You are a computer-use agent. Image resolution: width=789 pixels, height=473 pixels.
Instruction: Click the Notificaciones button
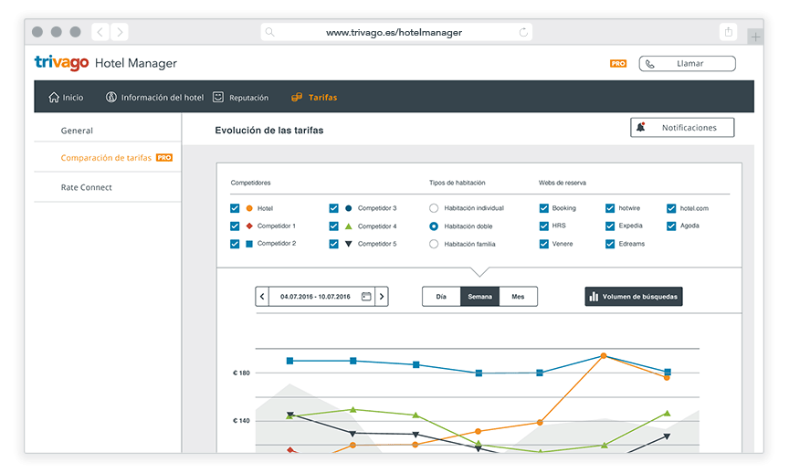click(x=682, y=127)
